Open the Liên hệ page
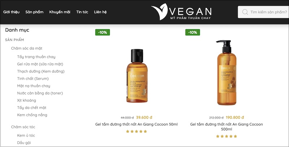 coord(100,12)
